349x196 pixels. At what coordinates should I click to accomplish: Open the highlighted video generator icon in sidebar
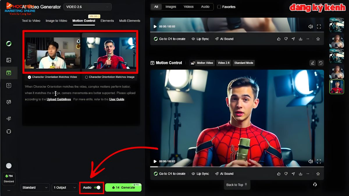coord(9,73)
